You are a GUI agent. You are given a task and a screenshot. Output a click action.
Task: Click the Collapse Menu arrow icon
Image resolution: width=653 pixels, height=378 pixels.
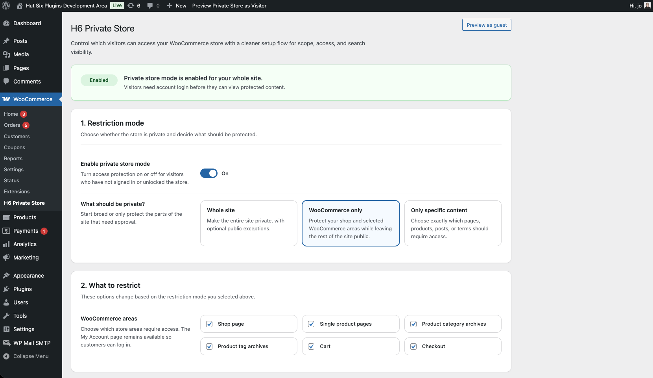[6, 356]
